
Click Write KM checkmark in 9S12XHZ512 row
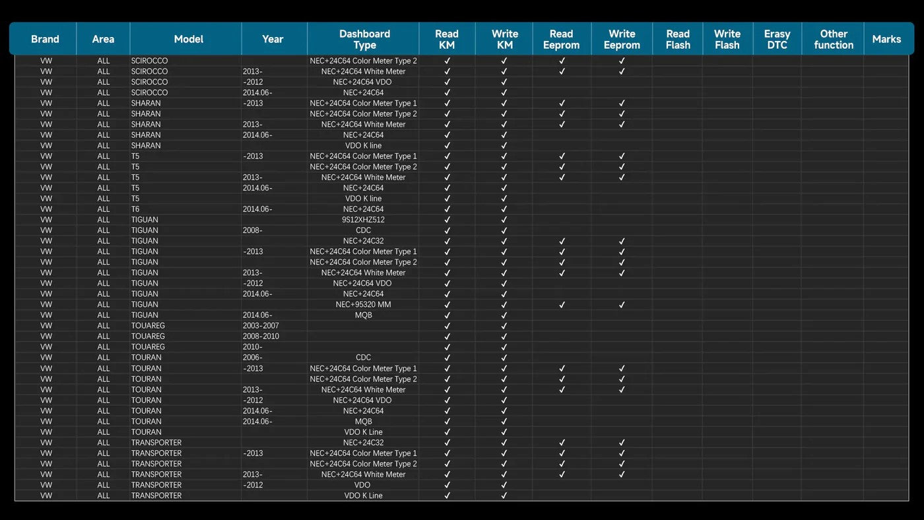504,220
